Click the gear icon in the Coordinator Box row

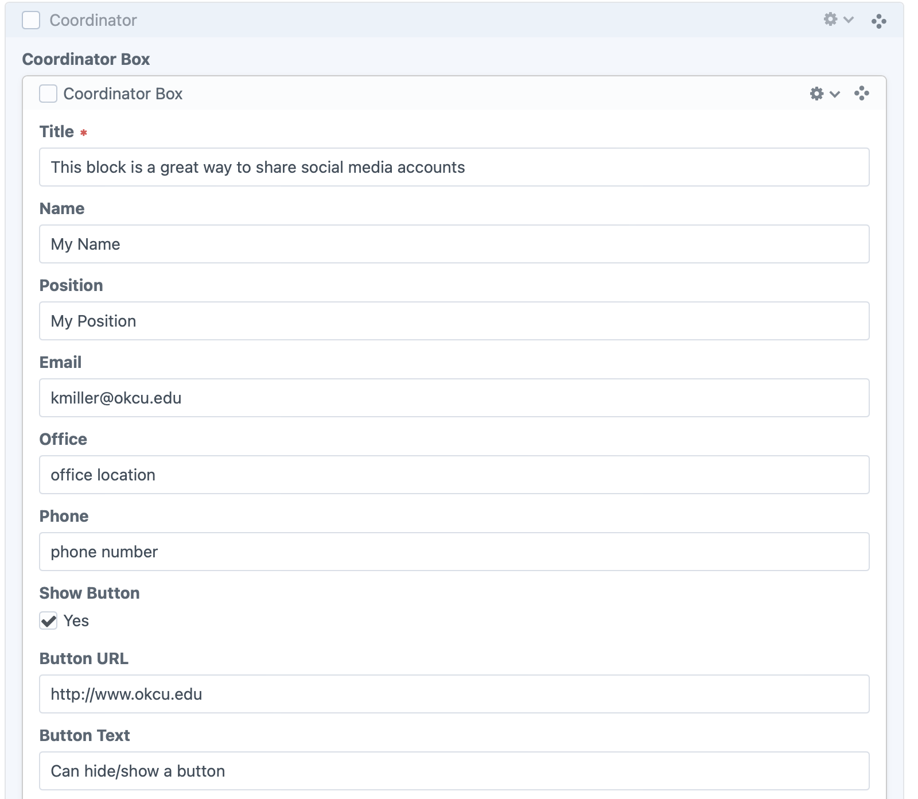(816, 94)
